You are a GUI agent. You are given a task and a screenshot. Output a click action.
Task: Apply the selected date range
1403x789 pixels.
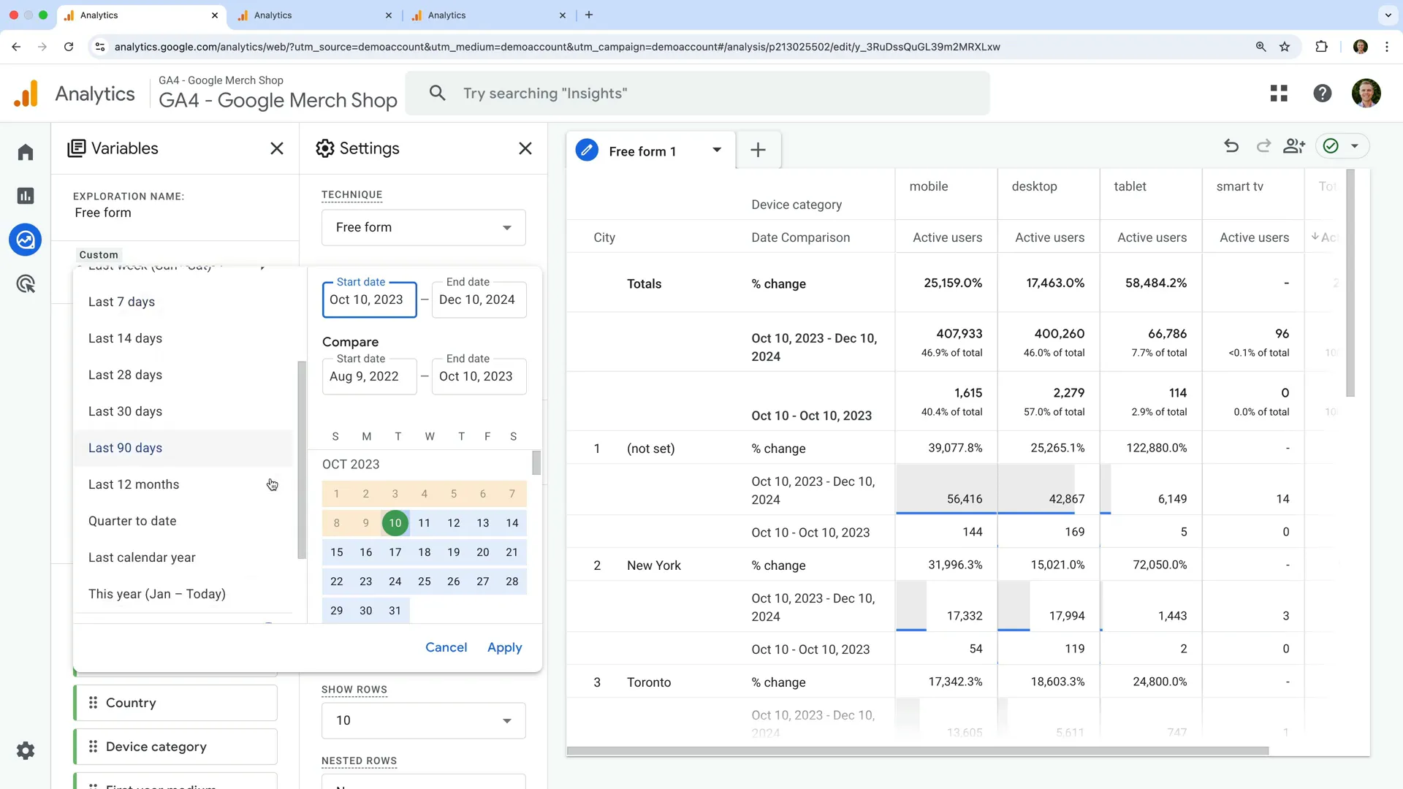504,647
